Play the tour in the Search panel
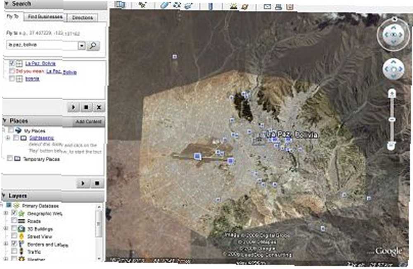The width and height of the screenshot is (413, 269). [74, 107]
